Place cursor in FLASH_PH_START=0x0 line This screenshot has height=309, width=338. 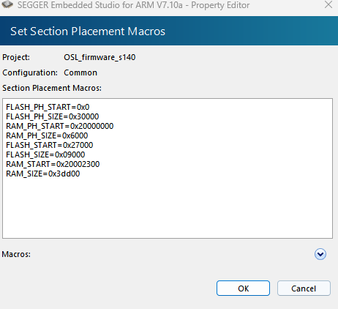tap(48, 107)
